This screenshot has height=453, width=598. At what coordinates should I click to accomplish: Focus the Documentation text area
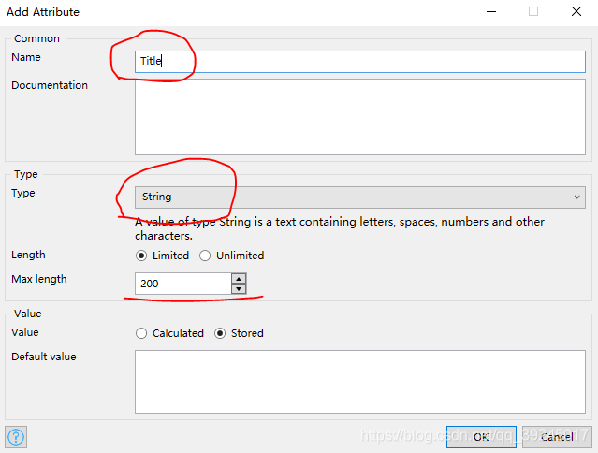359,116
